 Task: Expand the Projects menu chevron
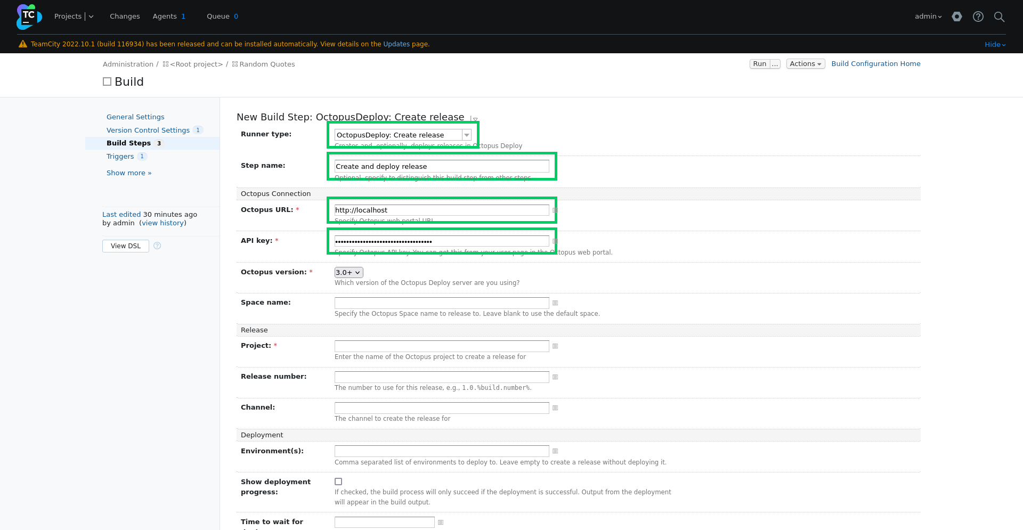point(91,17)
